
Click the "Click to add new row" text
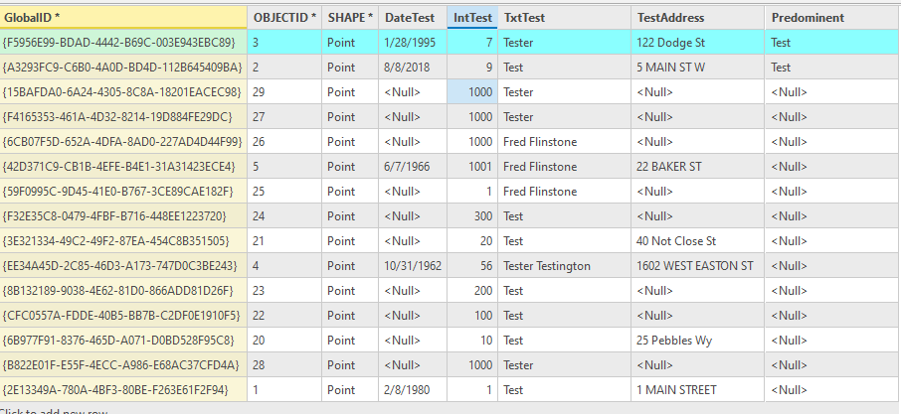[54, 411]
